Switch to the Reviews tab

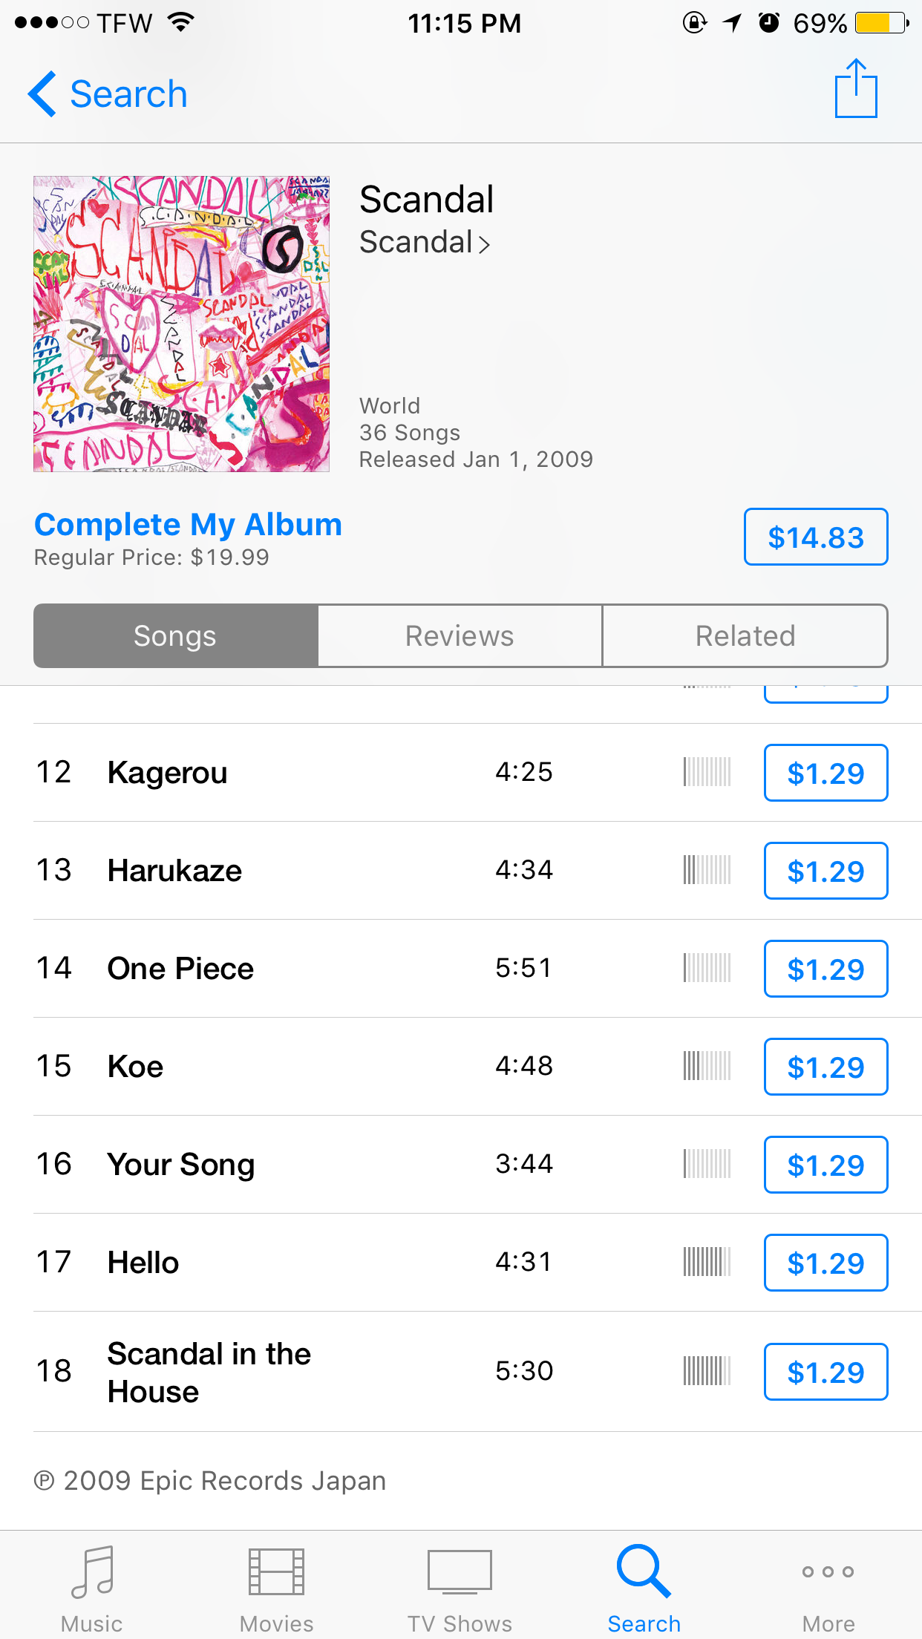(460, 636)
